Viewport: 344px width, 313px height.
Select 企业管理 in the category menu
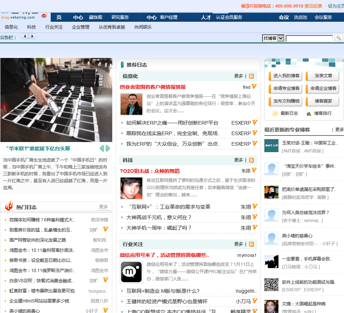pos(81,27)
